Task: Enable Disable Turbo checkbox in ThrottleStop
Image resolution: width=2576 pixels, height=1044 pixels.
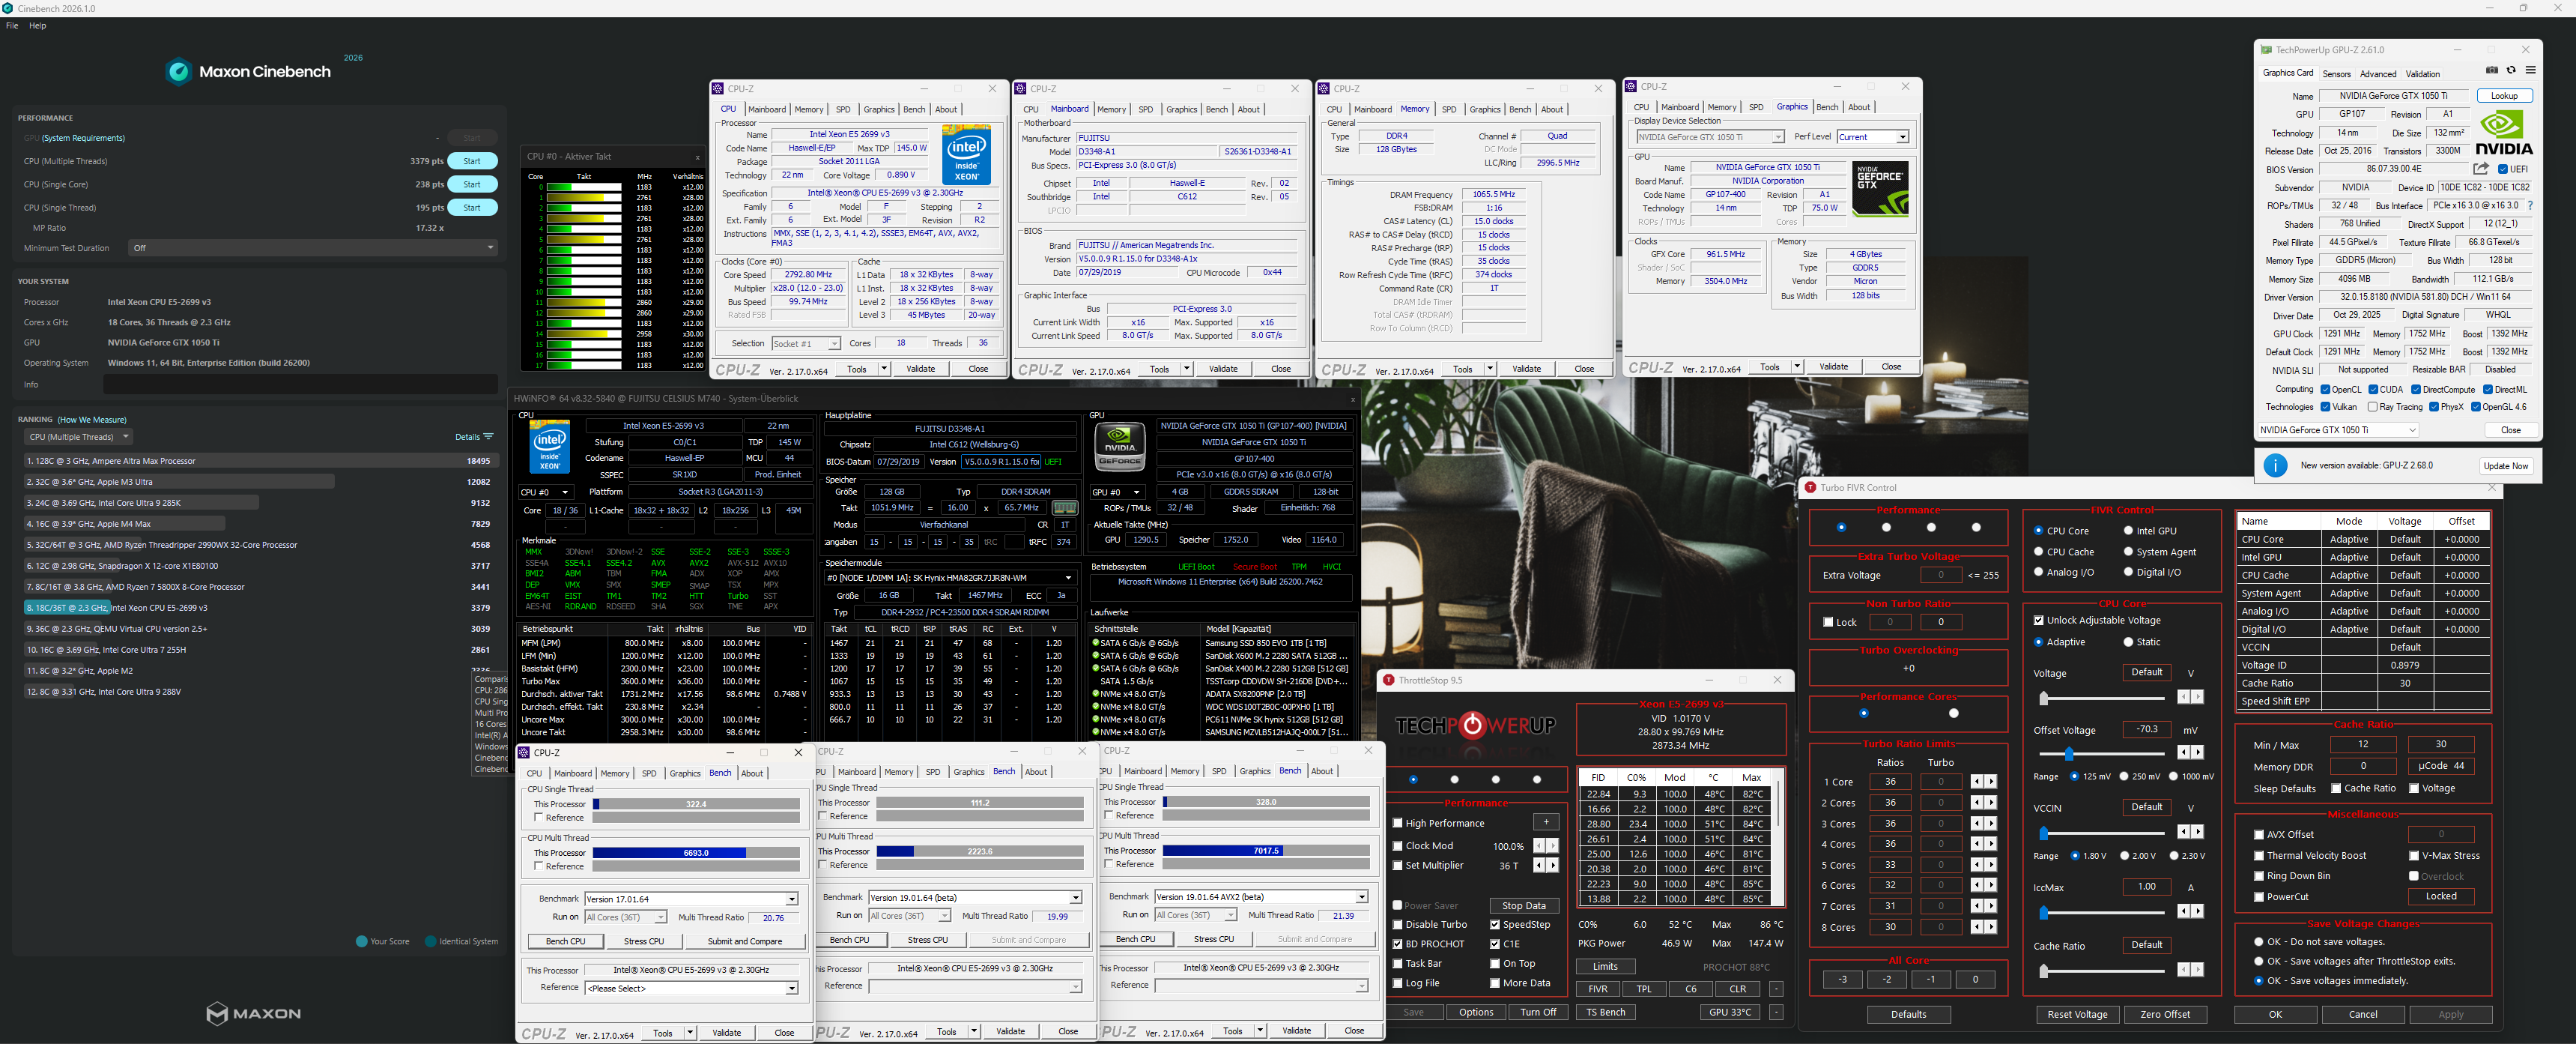Action: 1398,924
